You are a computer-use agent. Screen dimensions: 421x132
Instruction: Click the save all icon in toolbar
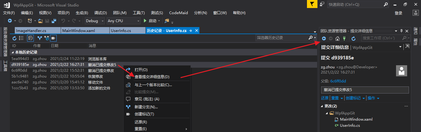click(54, 21)
